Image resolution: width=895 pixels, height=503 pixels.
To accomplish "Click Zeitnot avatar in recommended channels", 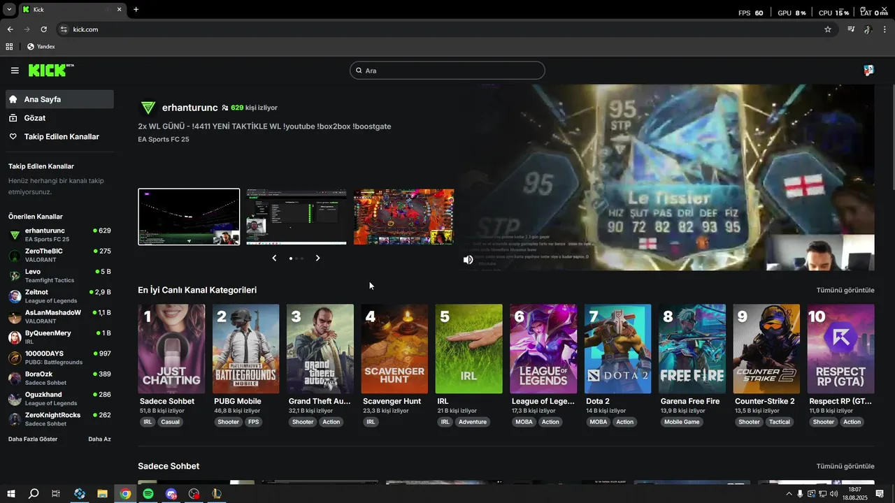I will tap(15, 296).
